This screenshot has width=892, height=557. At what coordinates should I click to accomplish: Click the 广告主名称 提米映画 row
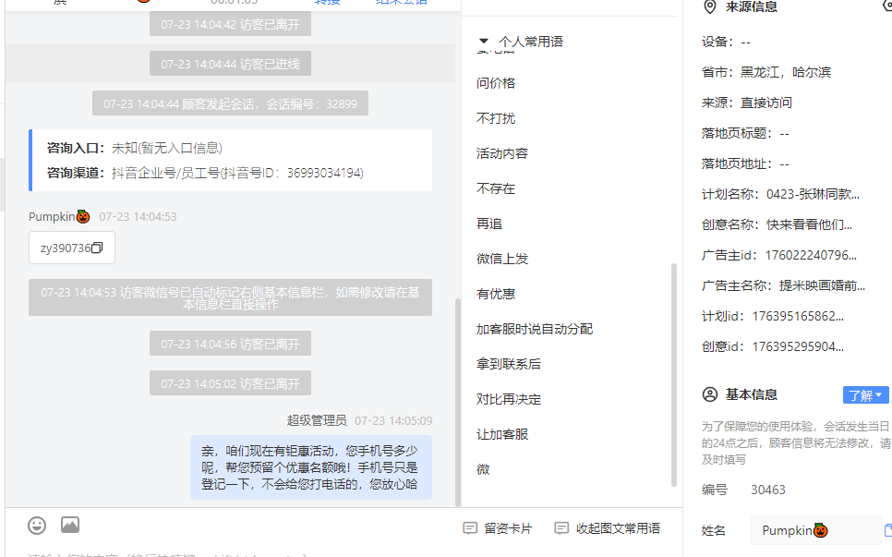(x=783, y=285)
